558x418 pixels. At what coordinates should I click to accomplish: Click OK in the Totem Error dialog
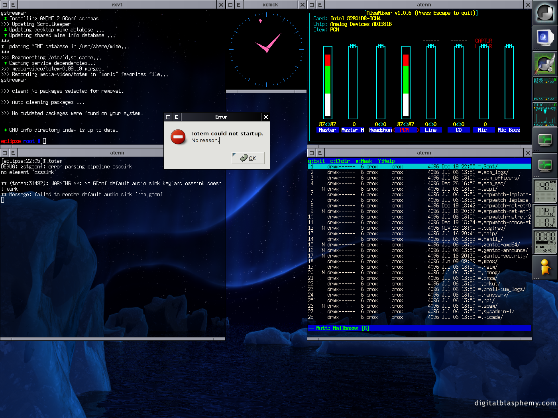point(248,158)
